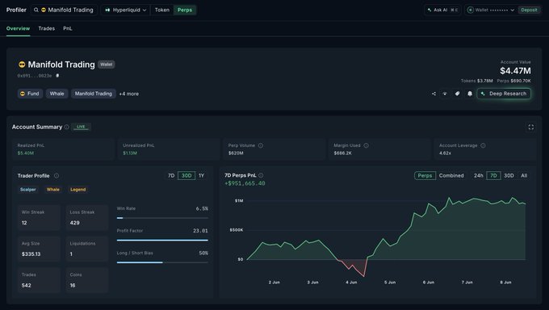Start Deep Research
Screen dimensions: 549x310
504,94
